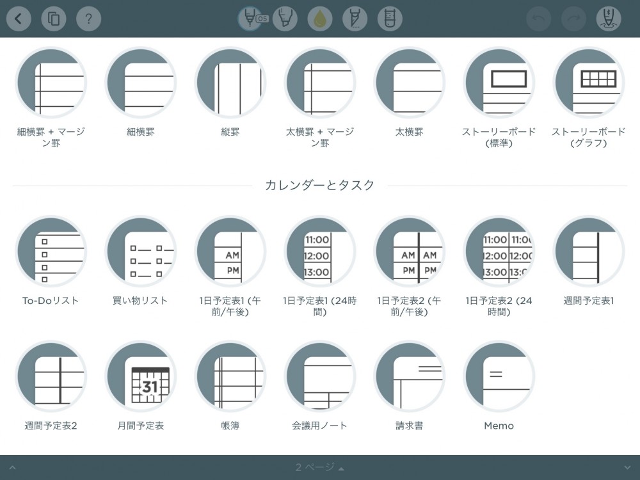Click the undo arrow

point(538,19)
